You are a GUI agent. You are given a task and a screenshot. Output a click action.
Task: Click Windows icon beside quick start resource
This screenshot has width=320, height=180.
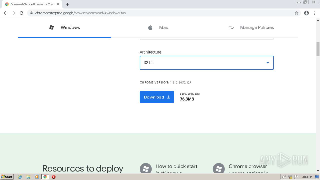click(x=145, y=168)
